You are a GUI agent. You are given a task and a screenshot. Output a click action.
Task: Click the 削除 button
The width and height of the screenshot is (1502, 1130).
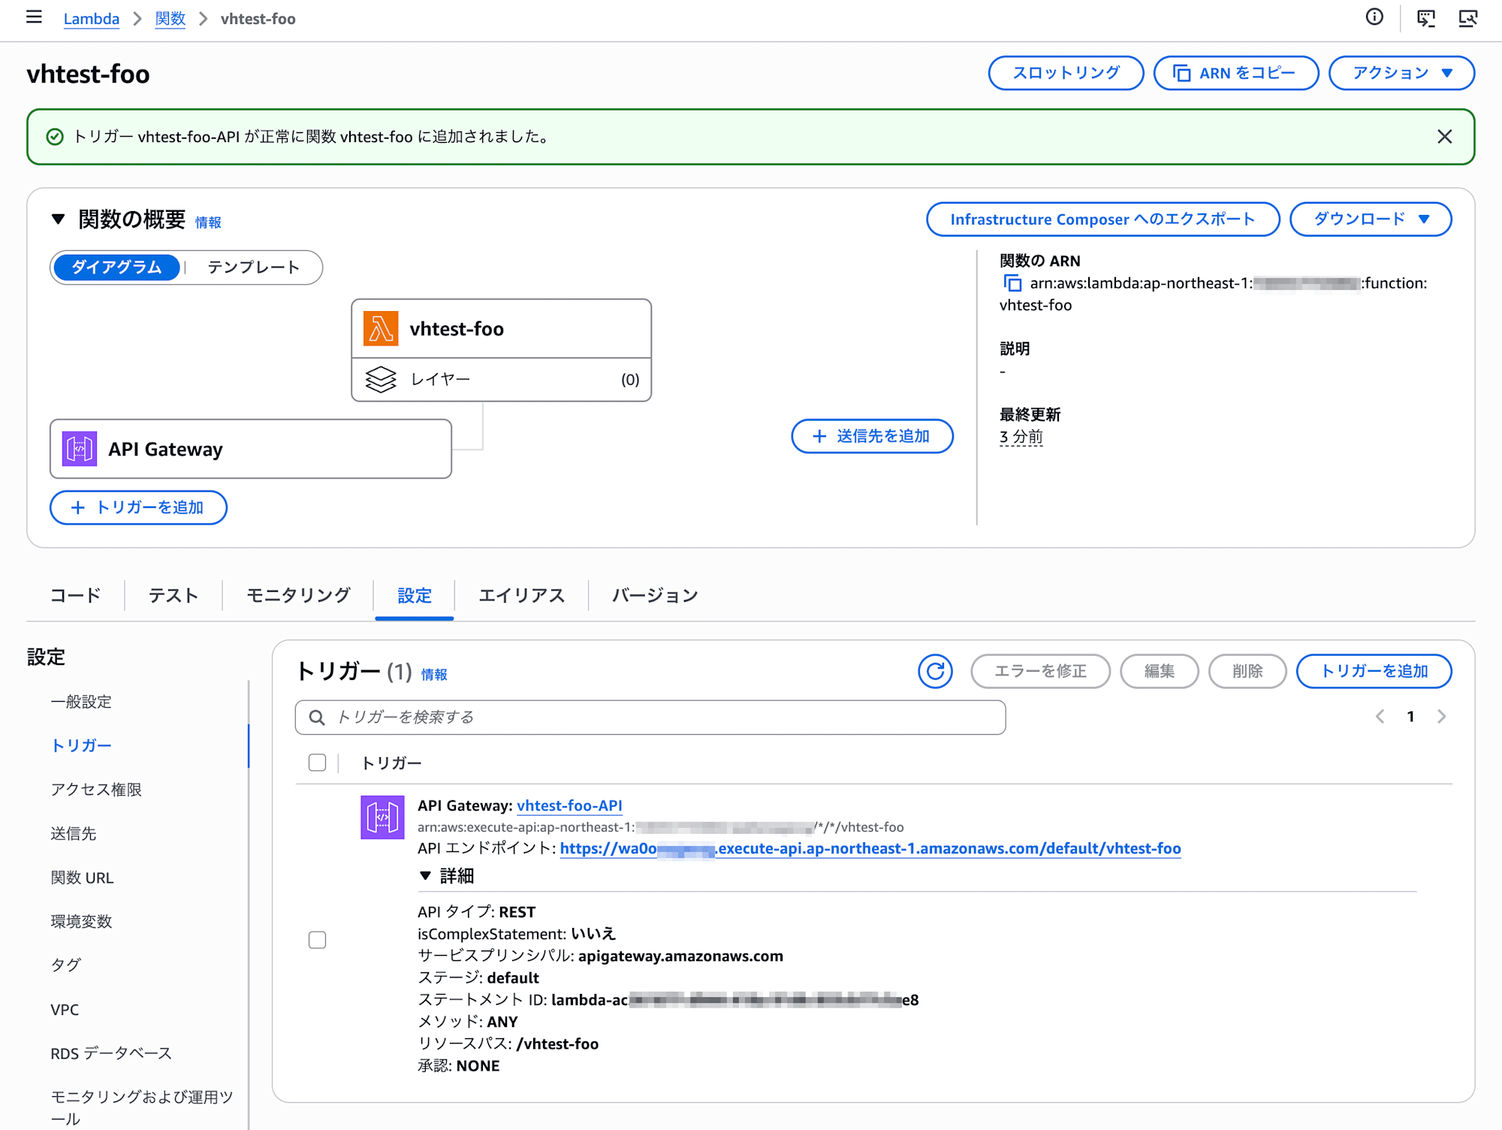point(1247,671)
